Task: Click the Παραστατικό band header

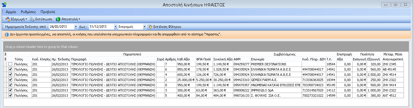Action: click(x=132, y=54)
